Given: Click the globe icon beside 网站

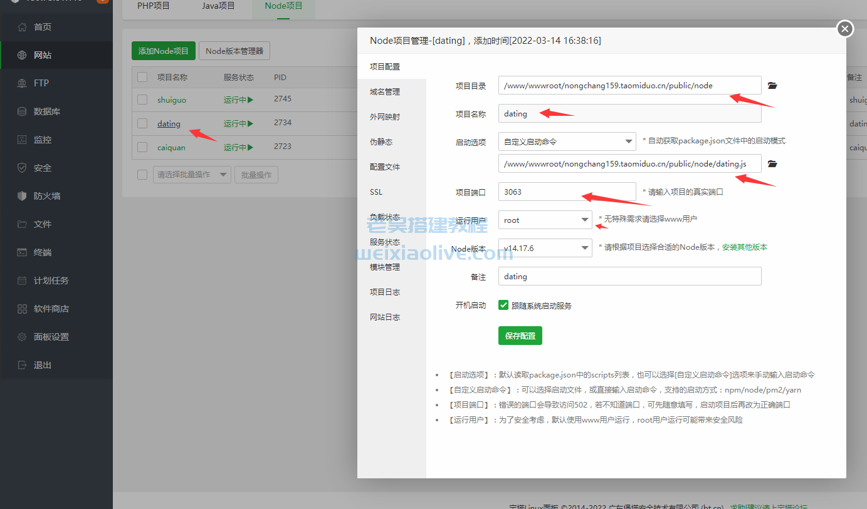Looking at the screenshot, I should click(22, 55).
